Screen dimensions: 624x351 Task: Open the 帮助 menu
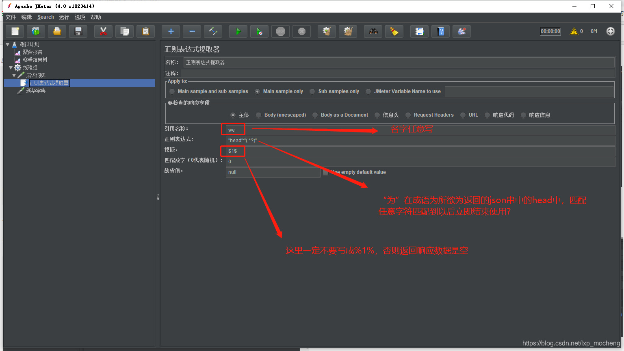(95, 17)
